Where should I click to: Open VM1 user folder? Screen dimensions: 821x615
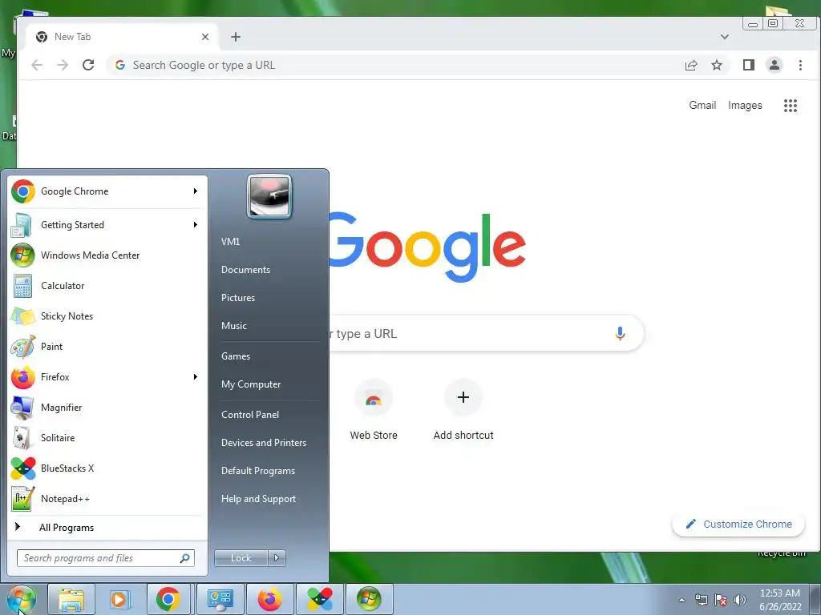pyautogui.click(x=231, y=242)
